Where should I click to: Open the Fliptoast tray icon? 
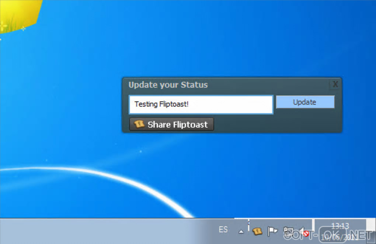pos(257,231)
